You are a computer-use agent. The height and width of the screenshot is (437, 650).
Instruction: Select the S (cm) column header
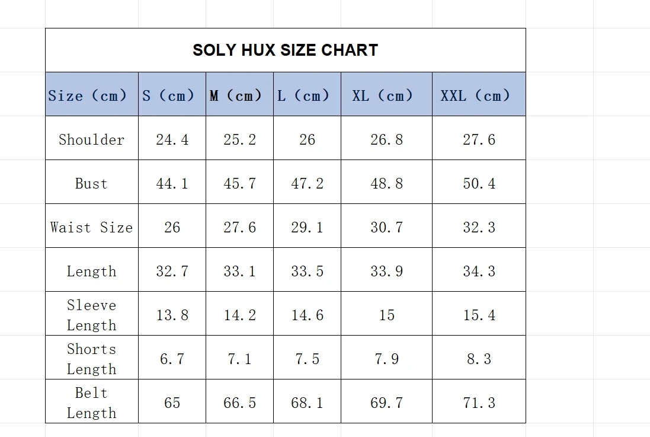pos(172,95)
